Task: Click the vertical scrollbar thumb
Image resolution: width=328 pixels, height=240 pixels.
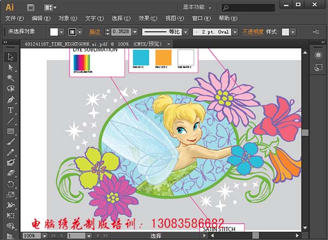Action: point(305,133)
